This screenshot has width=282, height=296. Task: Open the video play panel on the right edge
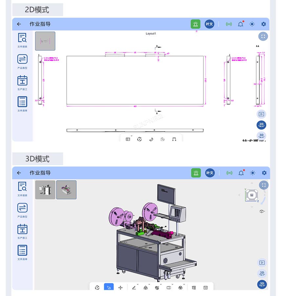tap(262, 263)
